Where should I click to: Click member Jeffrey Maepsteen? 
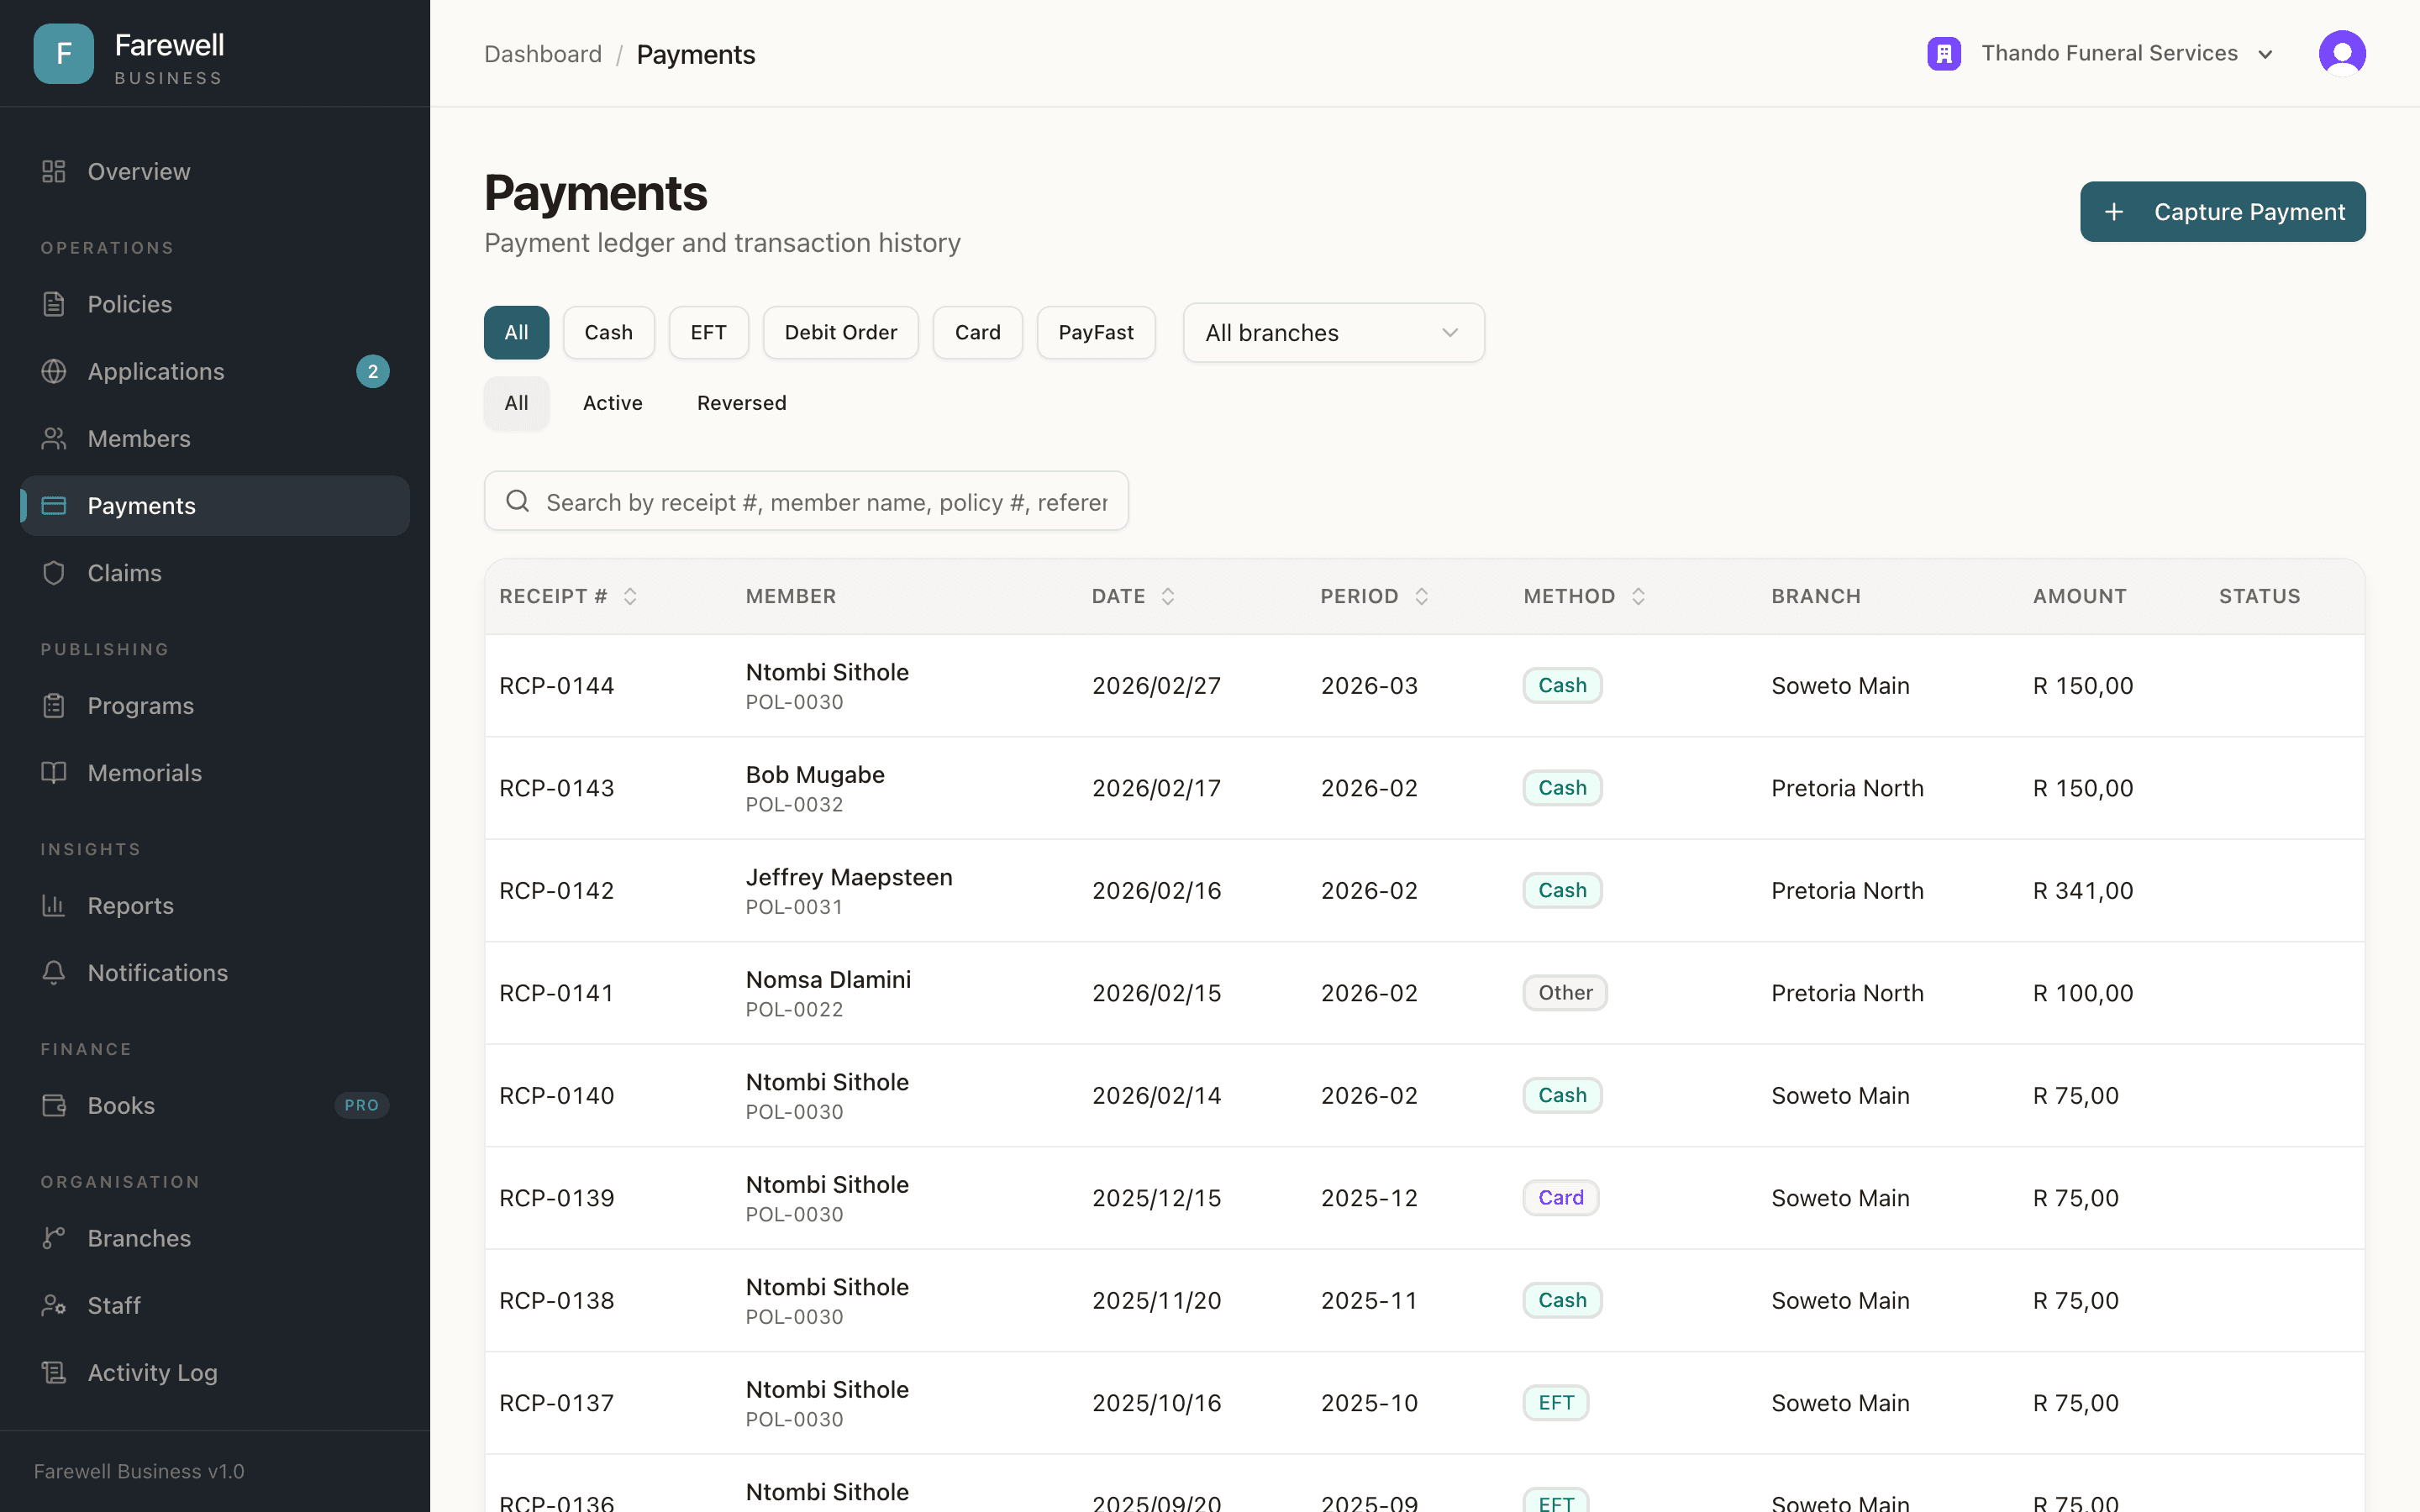click(x=849, y=877)
